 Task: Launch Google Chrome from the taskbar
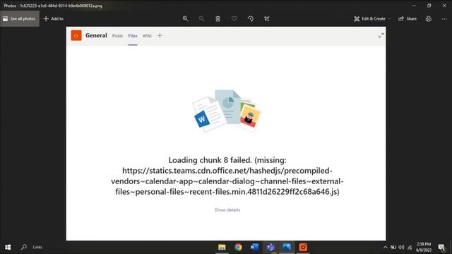pos(238,247)
